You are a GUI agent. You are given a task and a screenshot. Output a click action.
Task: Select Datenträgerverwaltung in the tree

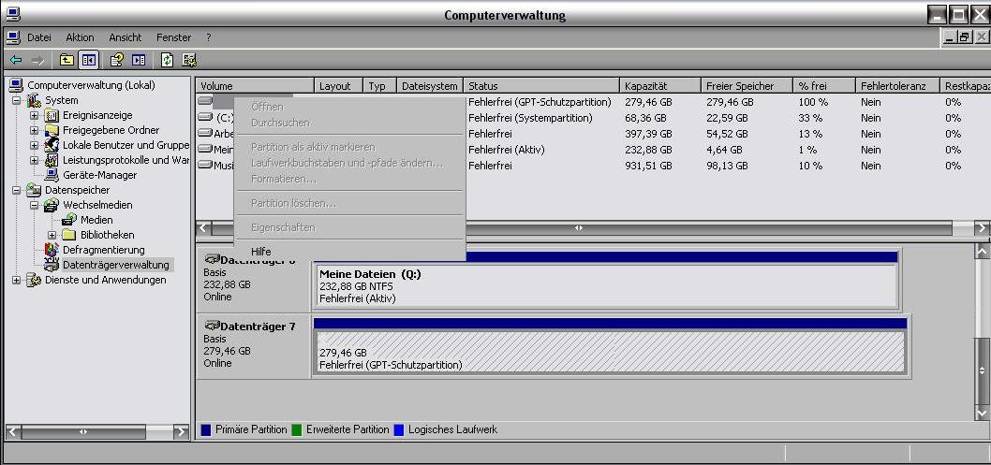[x=115, y=265]
